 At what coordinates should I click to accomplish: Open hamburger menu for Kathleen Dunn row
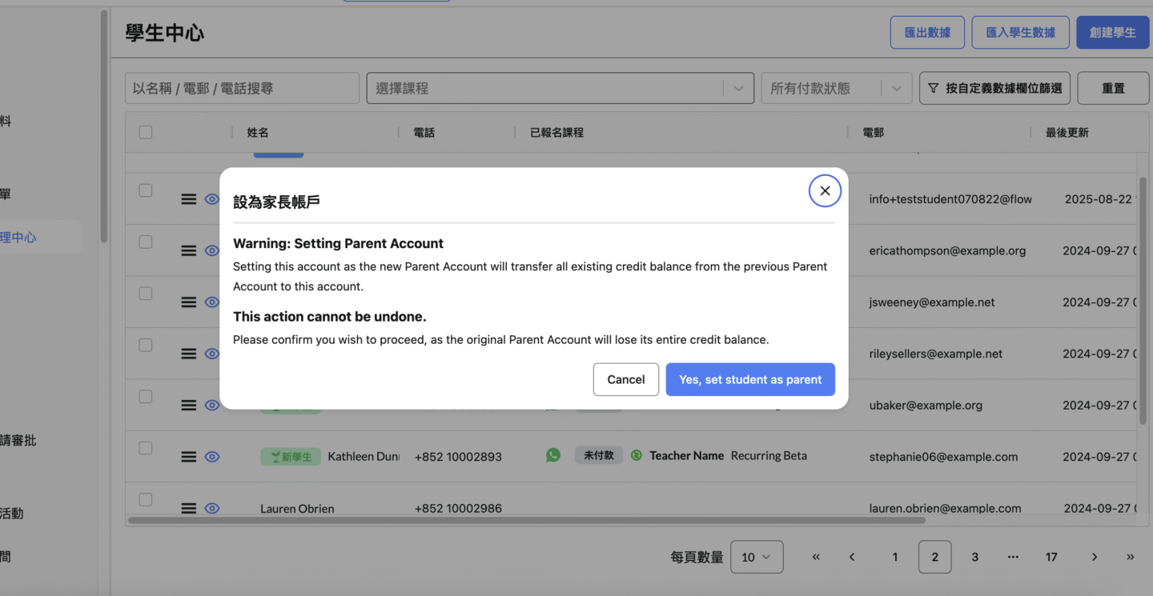tap(189, 457)
